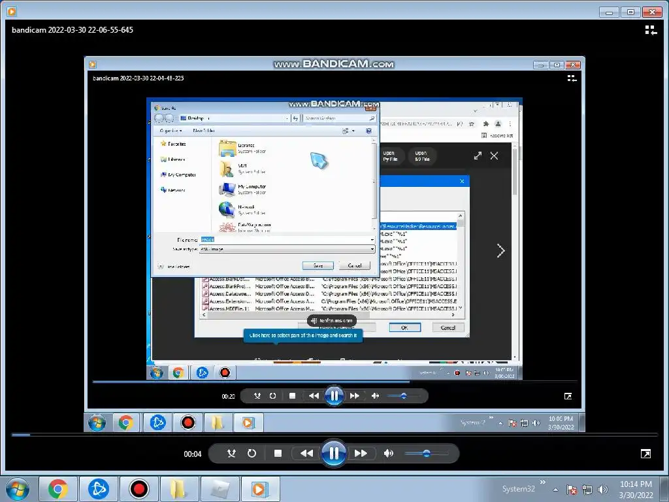
Task: Click Stop in the recorded player at 00:20
Action: tap(292, 395)
